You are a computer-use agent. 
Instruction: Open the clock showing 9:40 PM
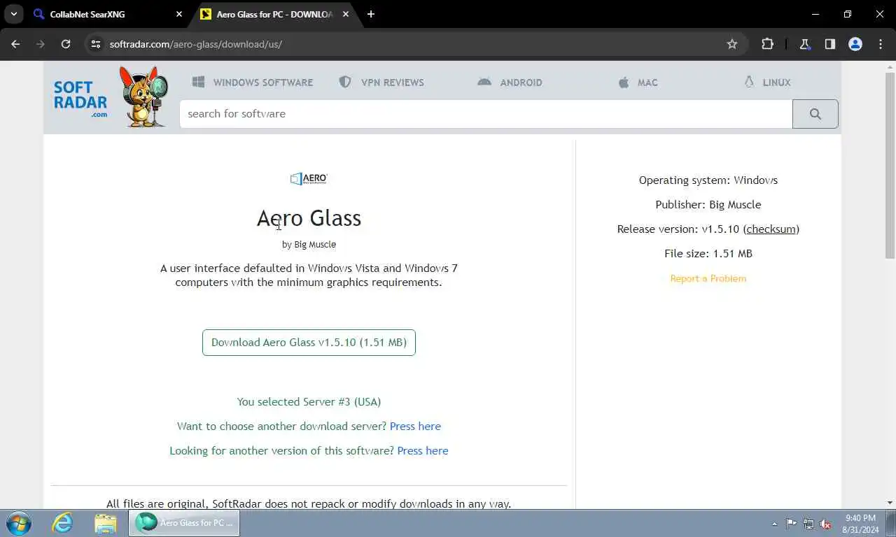coord(860,524)
